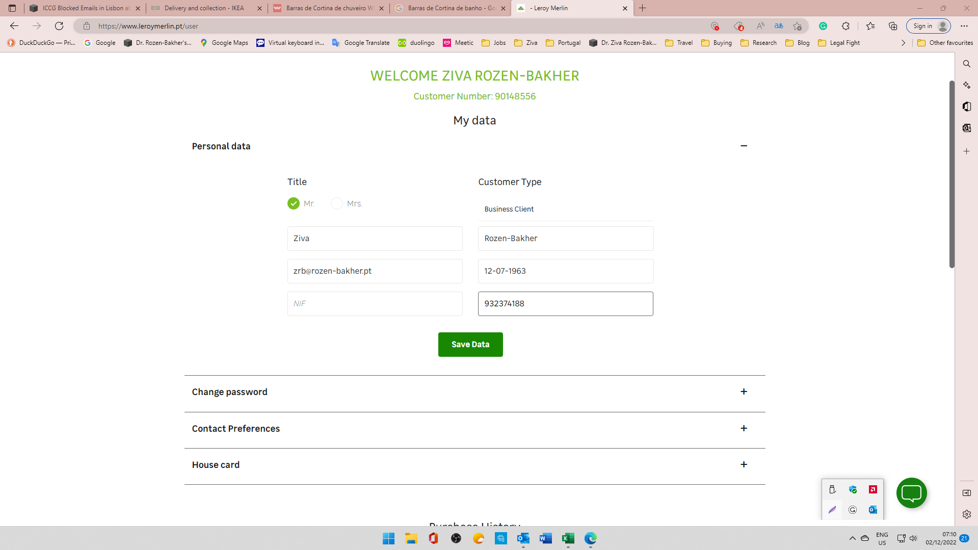Click the browser extensions puzzle icon

click(x=846, y=25)
